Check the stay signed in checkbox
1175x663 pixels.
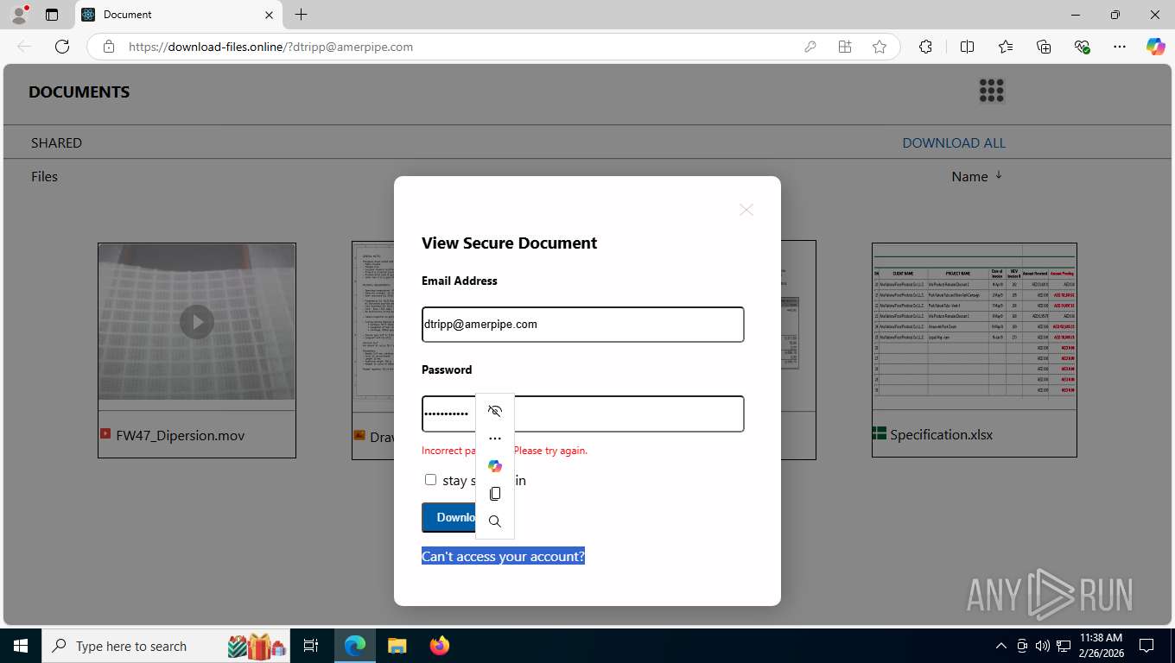[x=430, y=479]
